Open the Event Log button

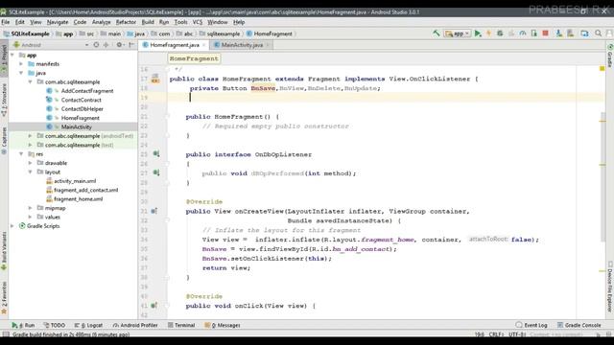[x=531, y=325]
